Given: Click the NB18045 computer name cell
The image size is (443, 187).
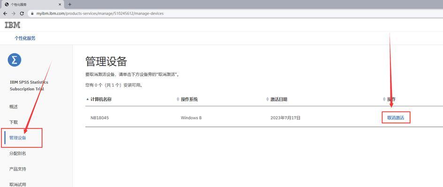Looking at the screenshot, I should pos(99,118).
